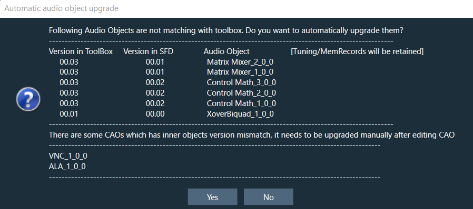Confirm the upgrade with Yes button
Image resolution: width=473 pixels, height=209 pixels.
coord(212,197)
